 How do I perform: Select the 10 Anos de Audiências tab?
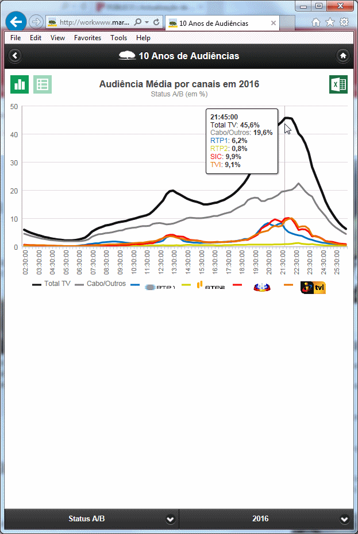[x=215, y=24]
